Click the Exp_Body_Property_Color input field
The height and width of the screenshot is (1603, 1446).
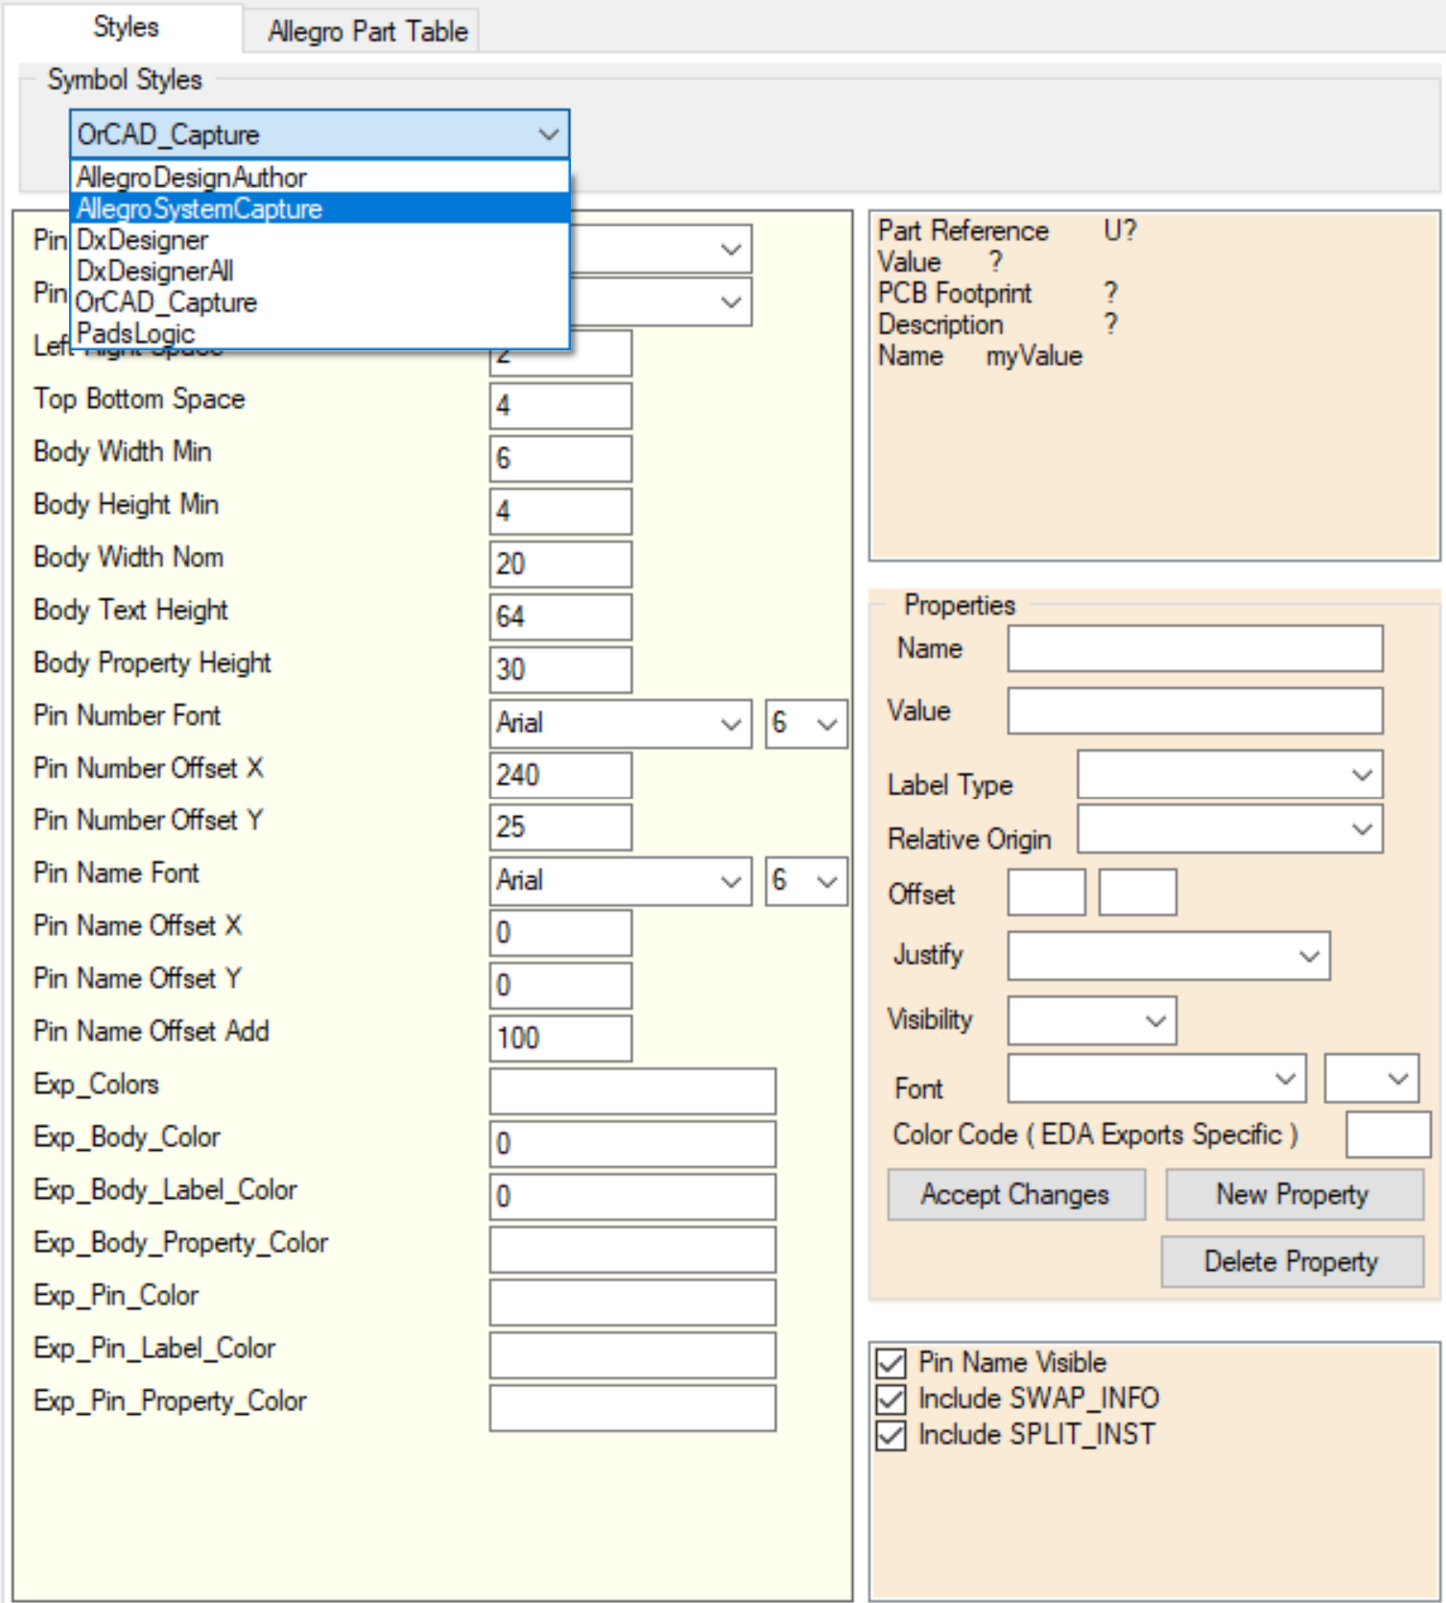point(632,1250)
